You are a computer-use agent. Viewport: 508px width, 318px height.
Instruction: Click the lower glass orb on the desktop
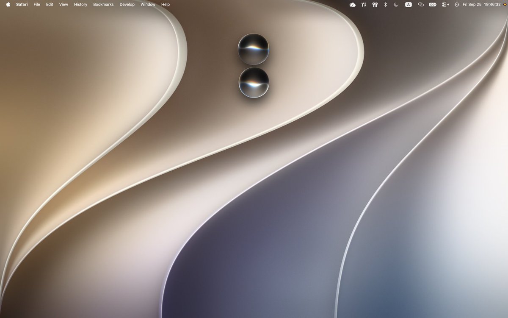click(254, 82)
